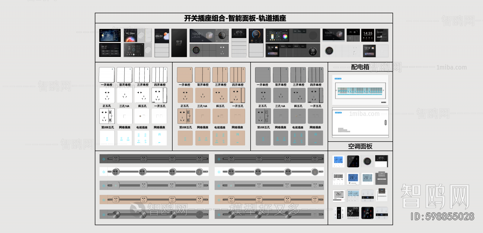Click the title 开关插座组合-智能面板-轨道插座

coord(235,18)
